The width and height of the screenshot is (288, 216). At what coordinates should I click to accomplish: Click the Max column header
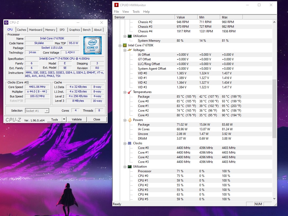click(231, 17)
